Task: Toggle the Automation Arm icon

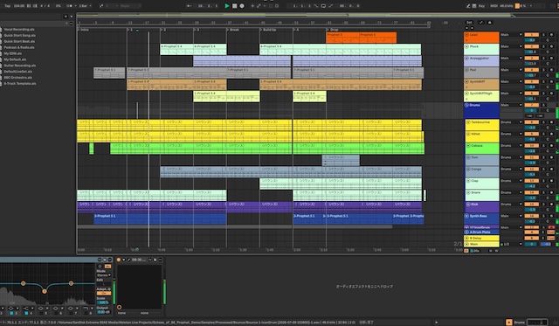Action: [x=259, y=6]
